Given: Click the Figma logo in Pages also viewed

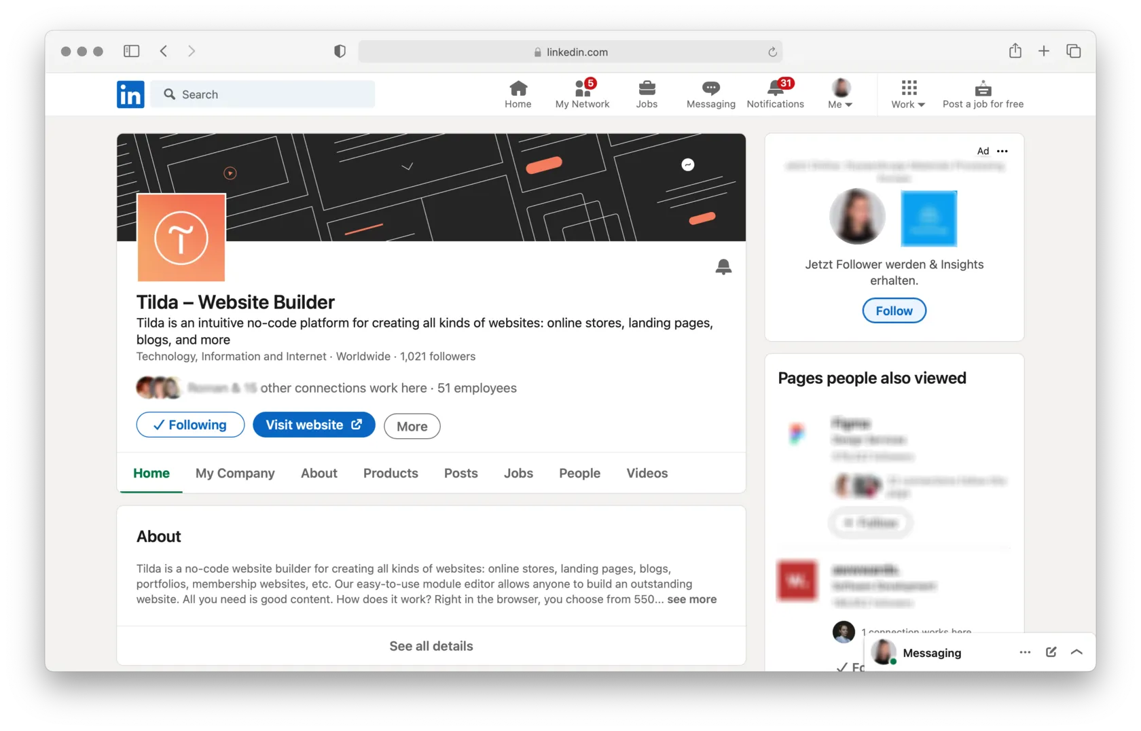Looking at the screenshot, I should click(x=797, y=432).
